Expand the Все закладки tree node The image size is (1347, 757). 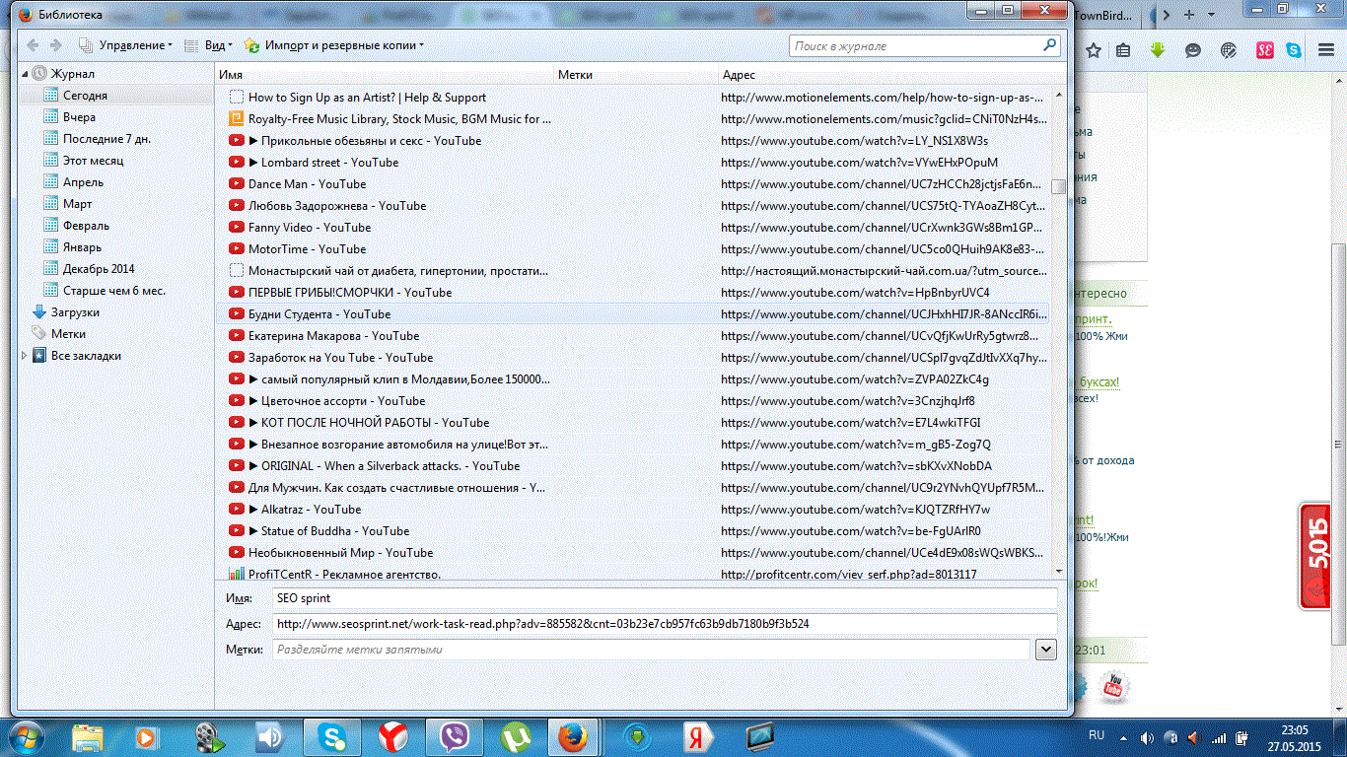(x=25, y=356)
